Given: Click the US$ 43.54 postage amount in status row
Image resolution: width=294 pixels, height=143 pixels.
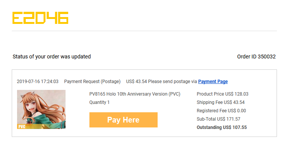Looking at the screenshot, I should 136,82.
